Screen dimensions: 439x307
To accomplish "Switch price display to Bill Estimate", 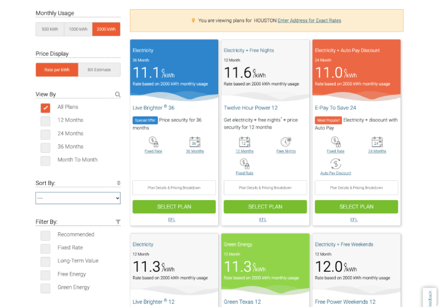I will pos(99,70).
